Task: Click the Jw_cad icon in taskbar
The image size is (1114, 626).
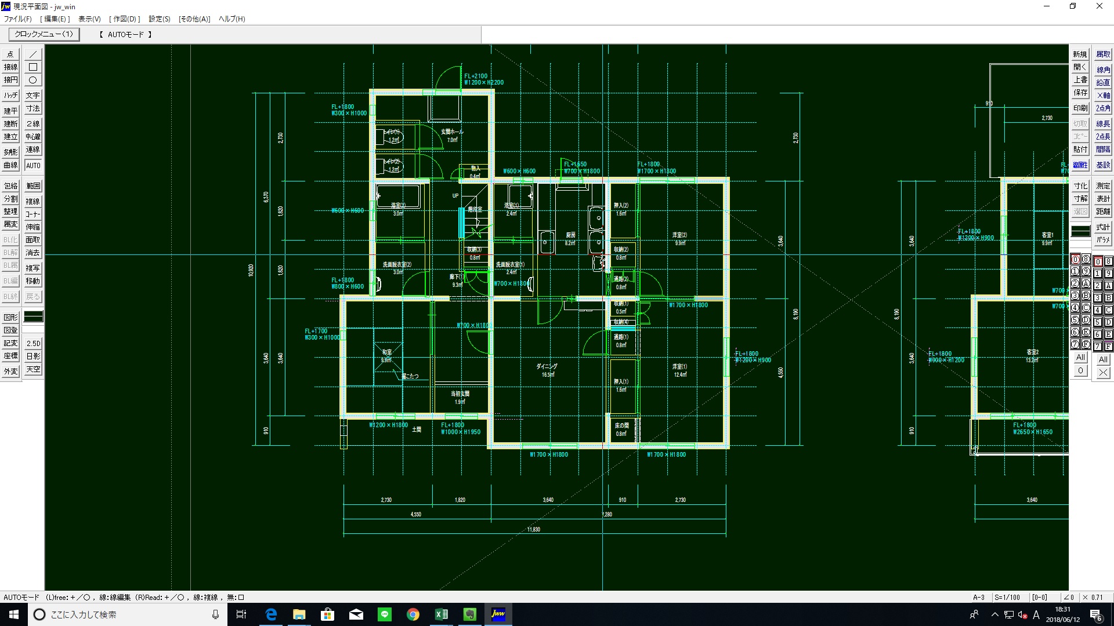Action: [498, 614]
